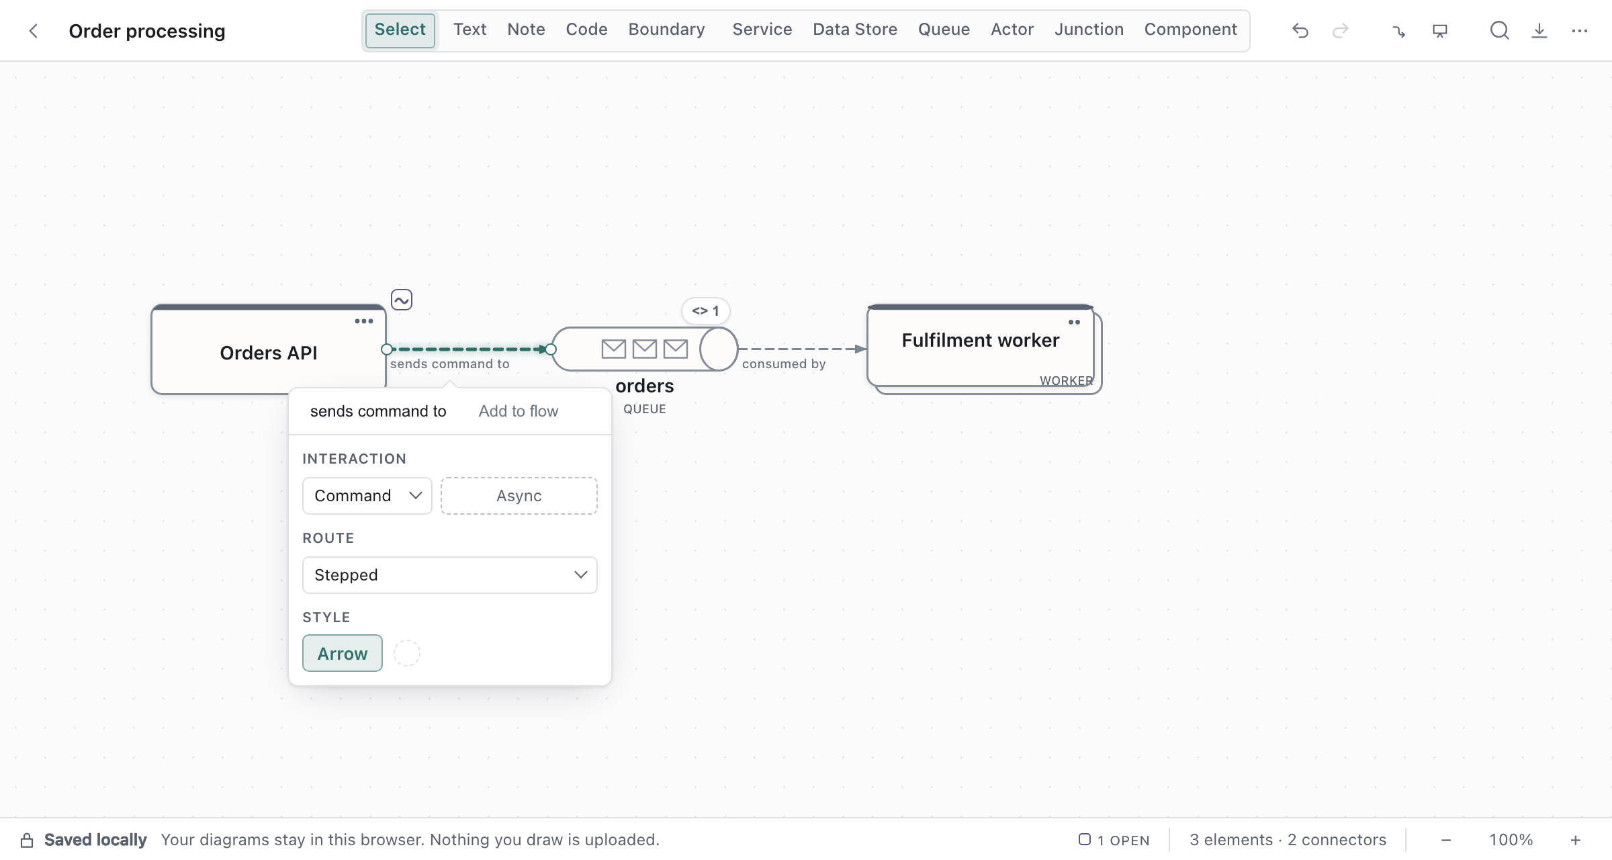Edit the 'sends command to' popup label
This screenshot has width=1612, height=860.
pos(378,411)
